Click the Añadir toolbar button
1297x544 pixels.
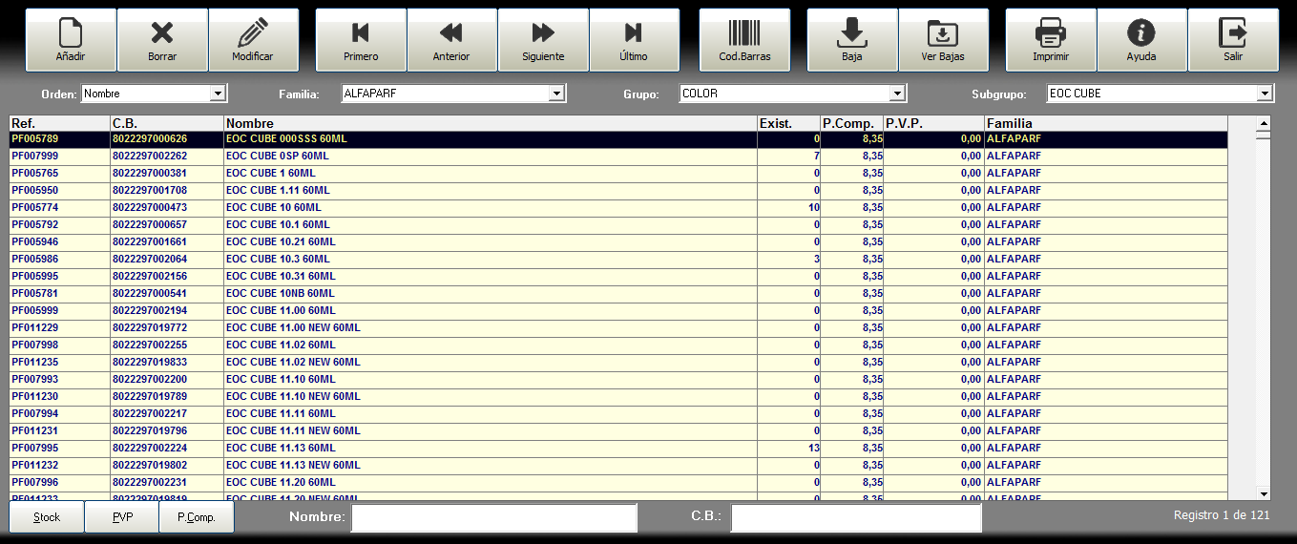point(71,40)
